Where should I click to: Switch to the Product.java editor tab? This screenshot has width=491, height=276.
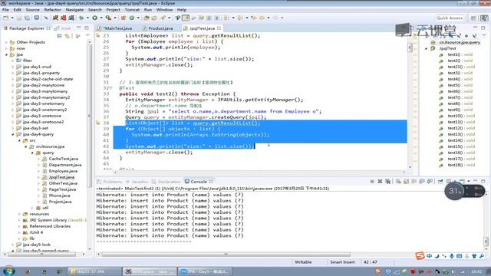pyautogui.click(x=158, y=28)
